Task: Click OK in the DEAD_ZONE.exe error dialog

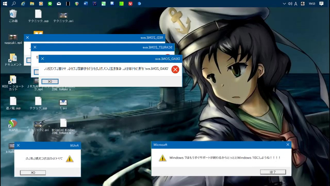Action: [x=50, y=81]
